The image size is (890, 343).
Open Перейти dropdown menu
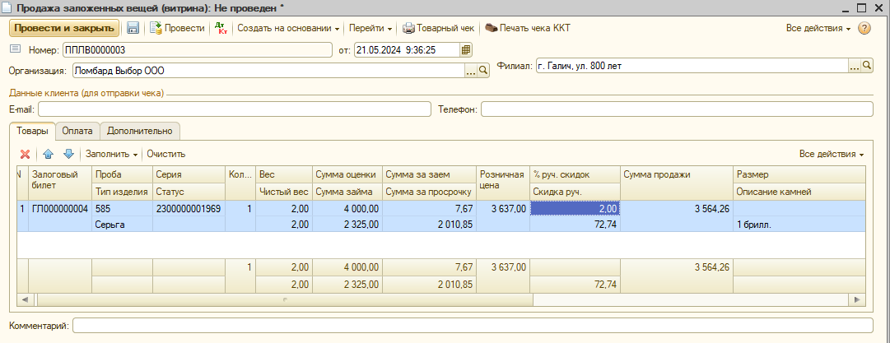click(x=370, y=28)
